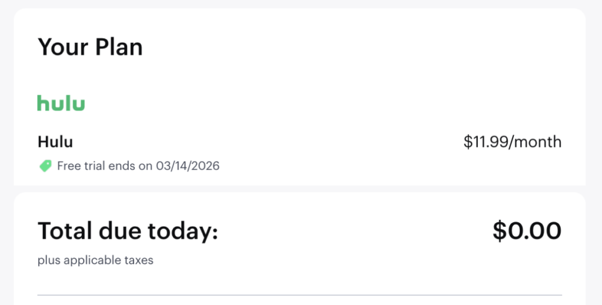Click the word "Total" in the summary

[62, 231]
